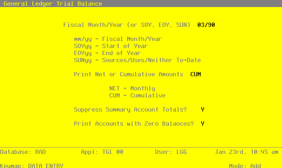This screenshot has width=282, height=168.
Task: Click the Print Net or Cumulative Amounts label
Action: pyautogui.click(x=129, y=74)
